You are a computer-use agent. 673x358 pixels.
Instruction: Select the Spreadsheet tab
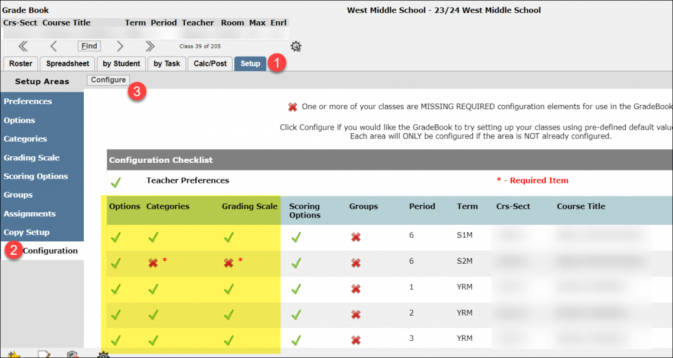[67, 63]
